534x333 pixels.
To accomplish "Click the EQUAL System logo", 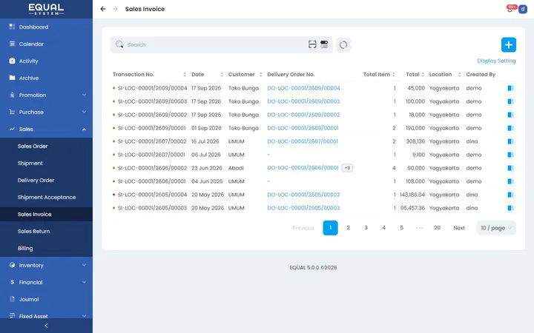I will [x=46, y=9].
